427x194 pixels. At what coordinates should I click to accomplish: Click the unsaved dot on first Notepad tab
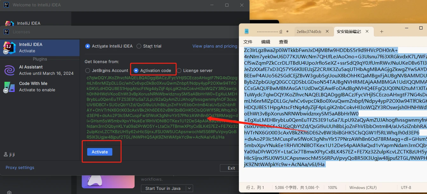pyautogui.click(x=287, y=32)
